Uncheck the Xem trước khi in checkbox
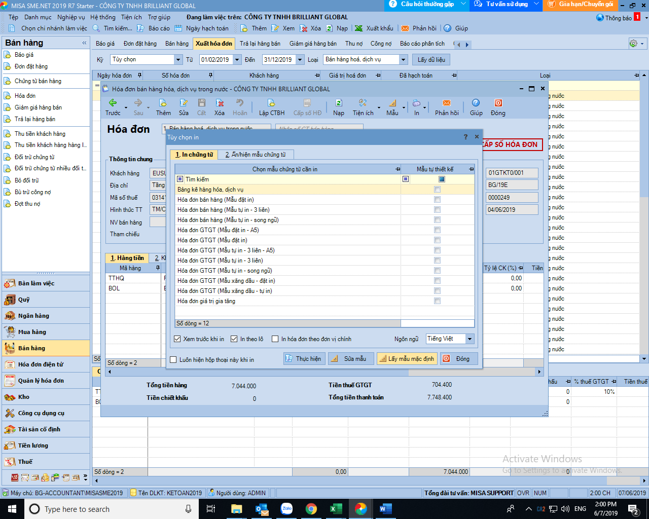This screenshot has height=519, width=649. coord(177,339)
